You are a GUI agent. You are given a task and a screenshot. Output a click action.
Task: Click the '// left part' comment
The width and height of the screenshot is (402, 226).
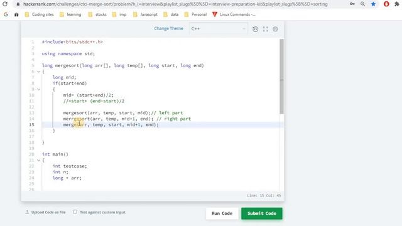point(167,113)
